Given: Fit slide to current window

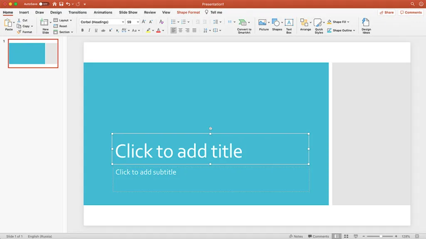Looking at the screenshot, I should click(417, 236).
